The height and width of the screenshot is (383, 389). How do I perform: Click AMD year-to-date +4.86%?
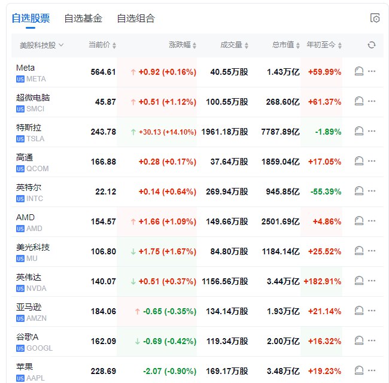(x=327, y=221)
